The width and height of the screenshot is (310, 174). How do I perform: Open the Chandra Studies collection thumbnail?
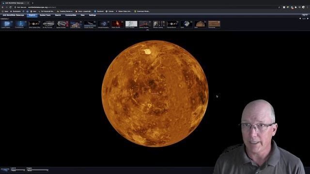[76, 24]
